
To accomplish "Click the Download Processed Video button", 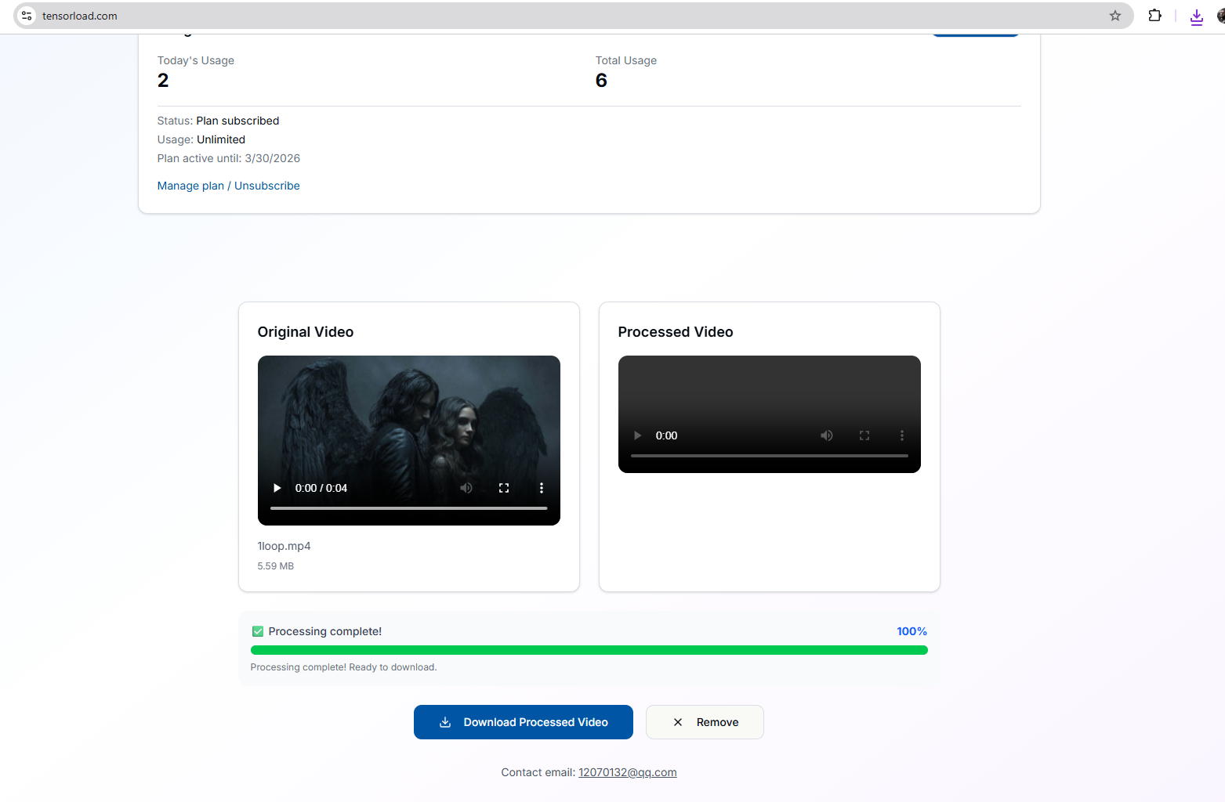I will pyautogui.click(x=523, y=721).
